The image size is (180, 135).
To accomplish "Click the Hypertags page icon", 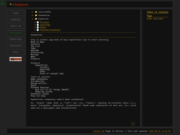I will pos(38,25).
